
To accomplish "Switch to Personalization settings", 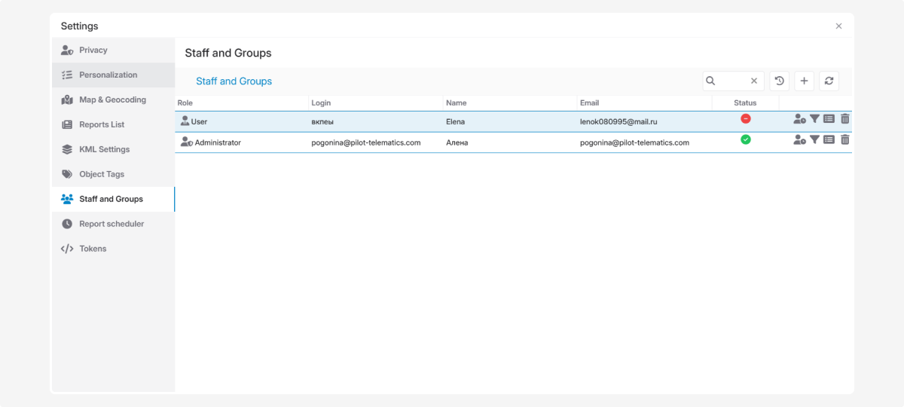I will (x=108, y=75).
